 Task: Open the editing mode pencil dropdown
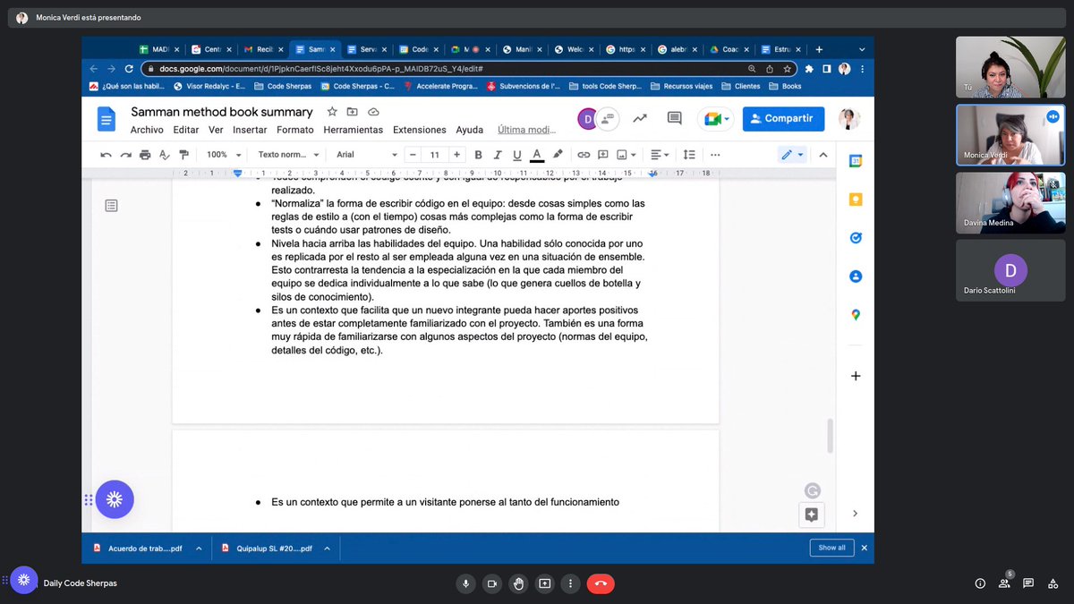pyautogui.click(x=792, y=155)
